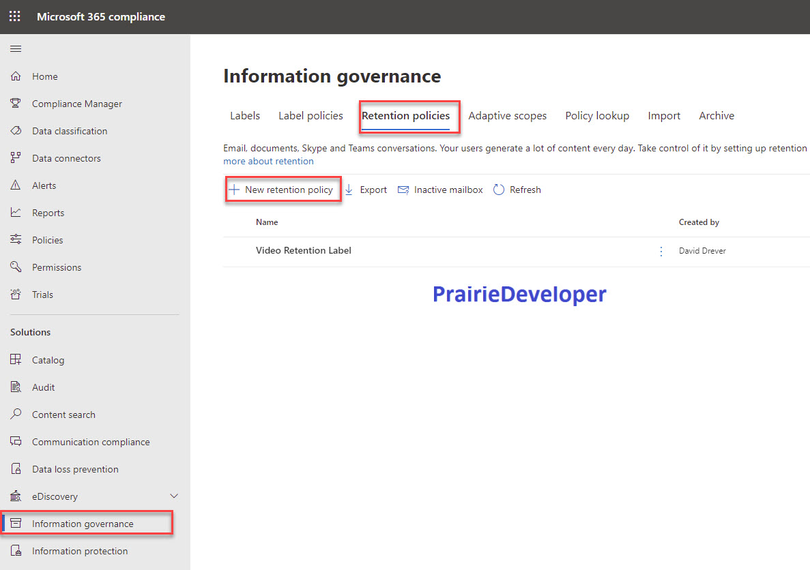The image size is (810, 570).
Task: Open Information protection in sidebar
Action: (80, 551)
